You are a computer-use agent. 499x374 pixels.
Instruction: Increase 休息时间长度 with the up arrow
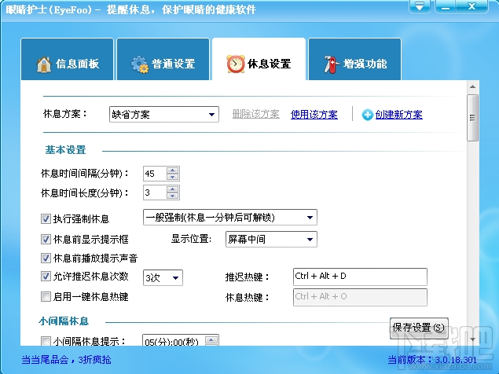172,189
